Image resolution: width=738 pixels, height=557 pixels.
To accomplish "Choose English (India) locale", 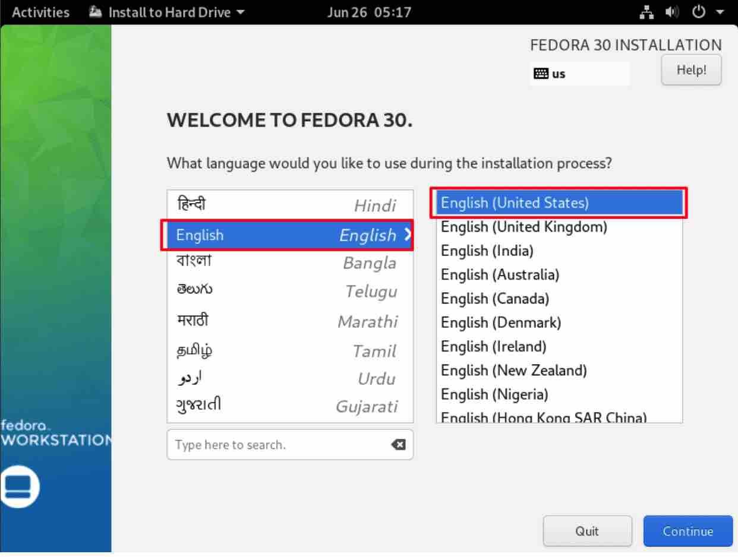I will pos(559,251).
